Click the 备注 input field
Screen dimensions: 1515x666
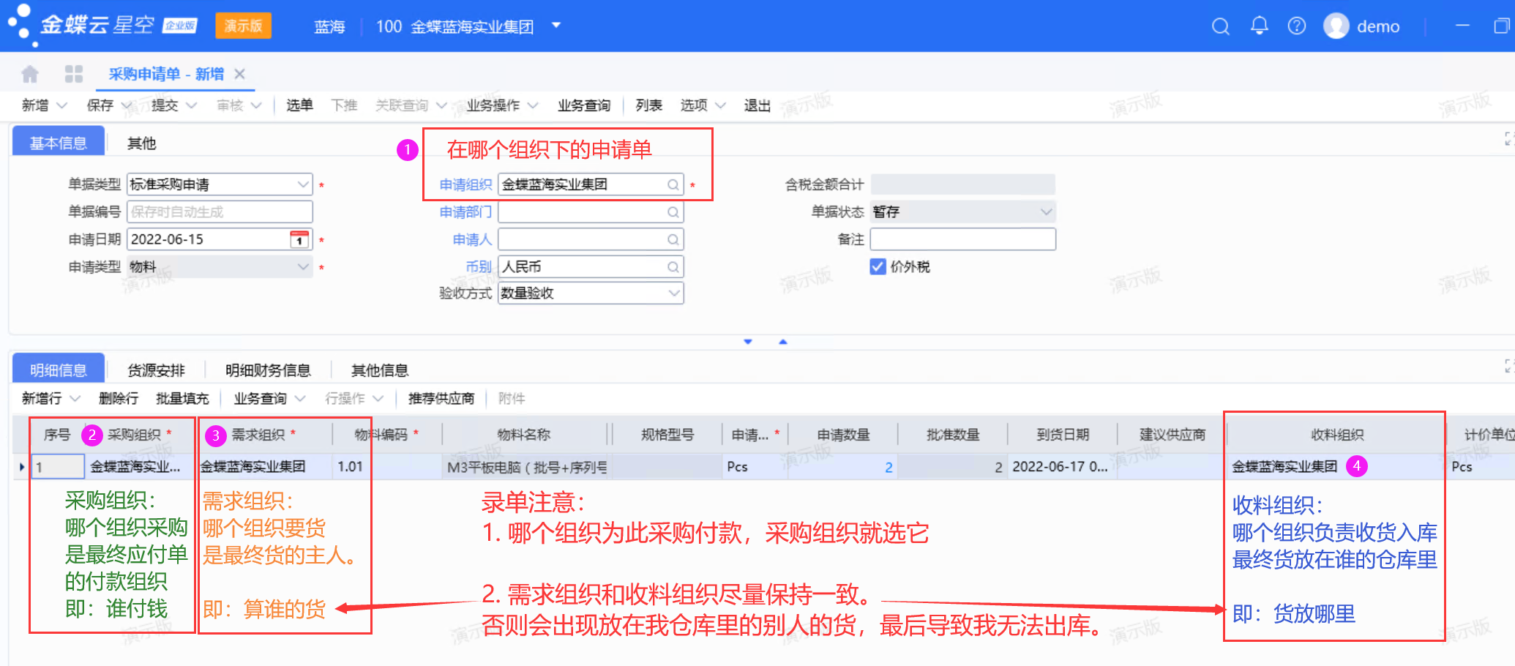[x=962, y=239]
